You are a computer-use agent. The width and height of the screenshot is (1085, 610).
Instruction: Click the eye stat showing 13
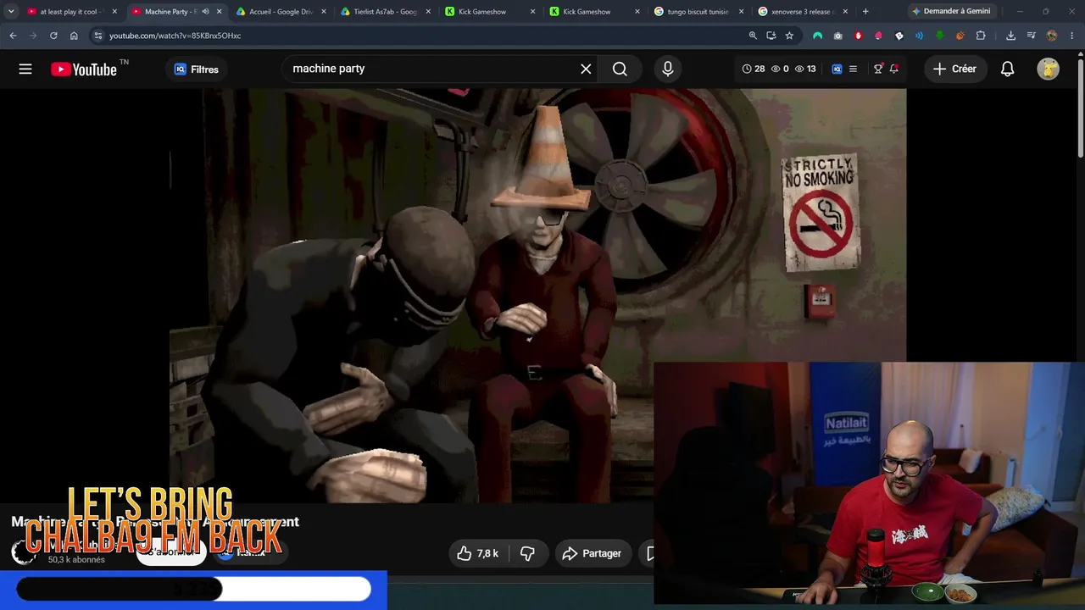point(805,69)
